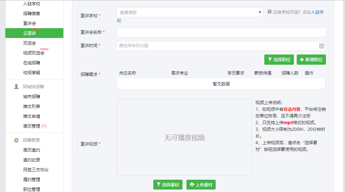Click the empty video preview area
The height and width of the screenshot is (192, 345).
tap(184, 137)
